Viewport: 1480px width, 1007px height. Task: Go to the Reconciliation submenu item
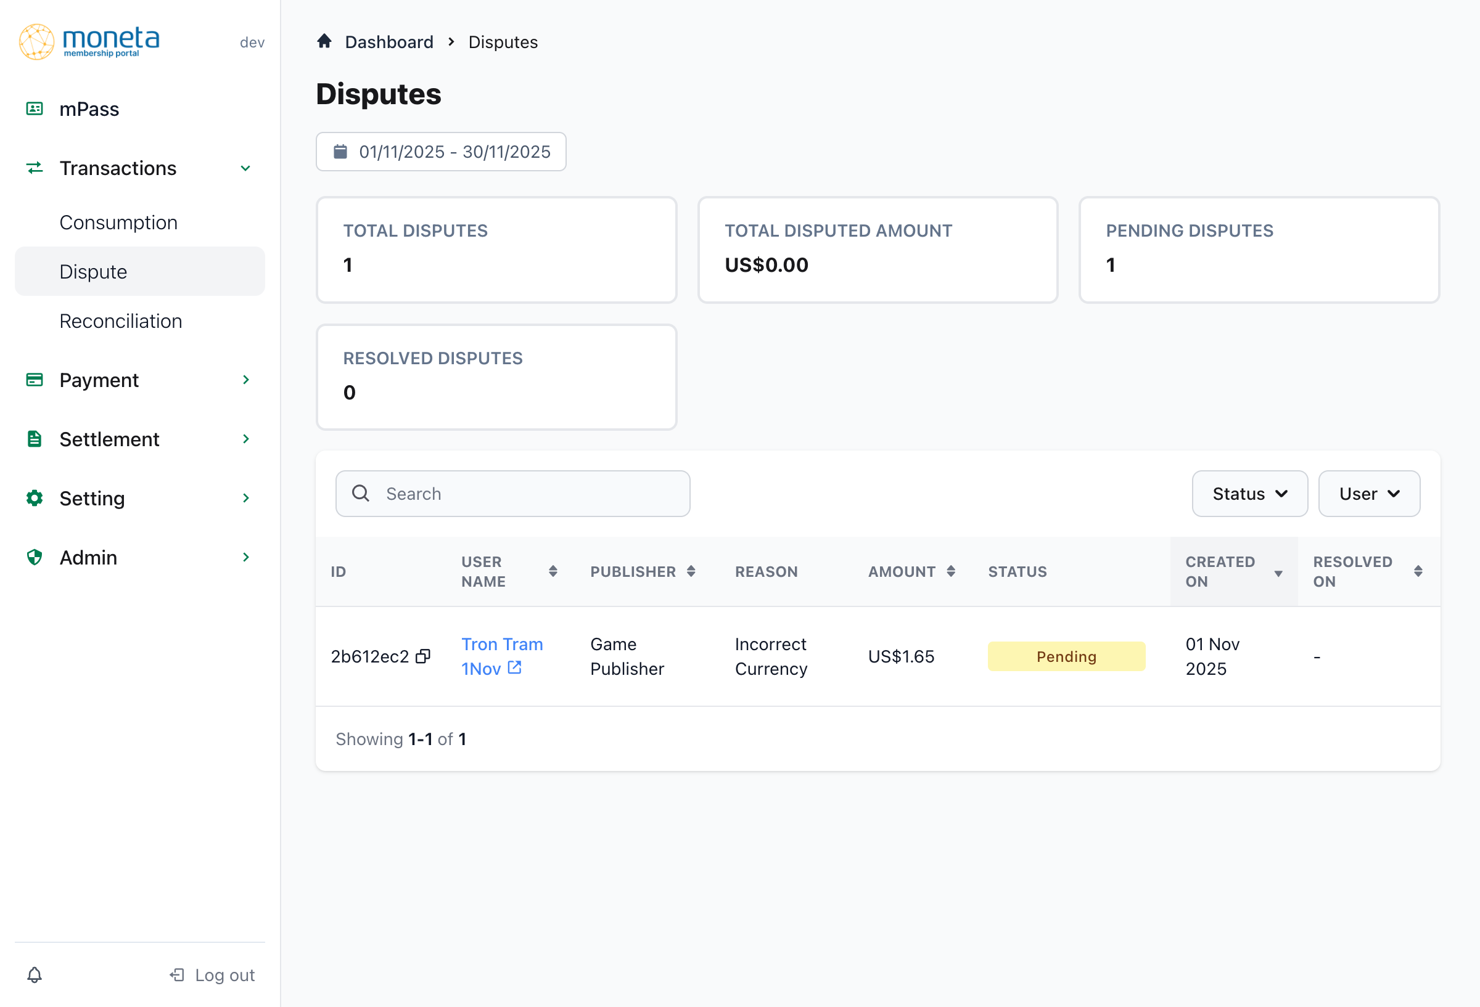pyautogui.click(x=121, y=321)
